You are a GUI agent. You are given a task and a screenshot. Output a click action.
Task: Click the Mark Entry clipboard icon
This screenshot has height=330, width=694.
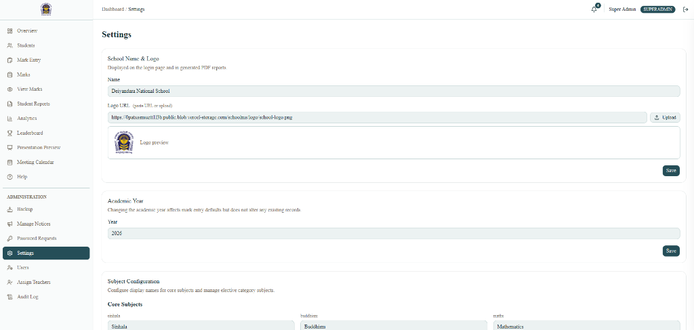pos(9,60)
